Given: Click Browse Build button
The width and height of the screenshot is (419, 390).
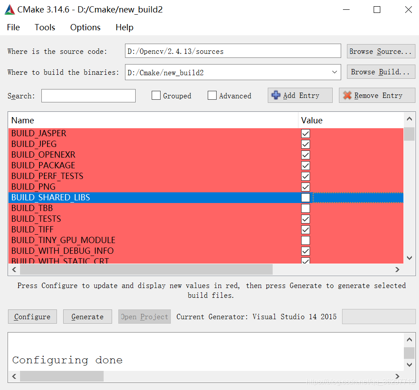Looking at the screenshot, I should point(381,72).
